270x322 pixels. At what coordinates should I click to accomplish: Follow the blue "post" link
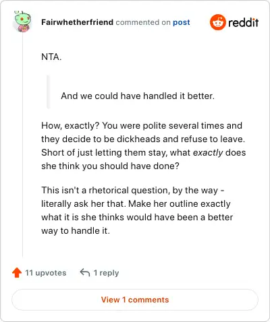click(182, 22)
